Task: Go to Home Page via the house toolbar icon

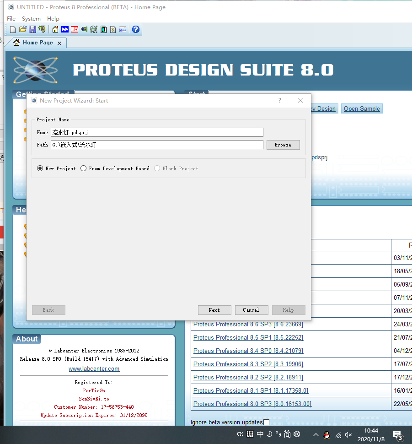Action: point(55,29)
